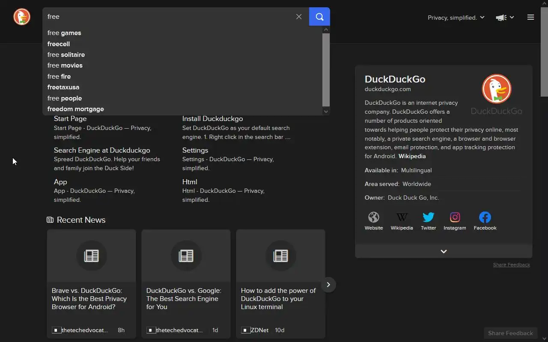This screenshot has width=548, height=342.
Task: Click 'Available in: Multilingual' row
Action: (x=443, y=171)
